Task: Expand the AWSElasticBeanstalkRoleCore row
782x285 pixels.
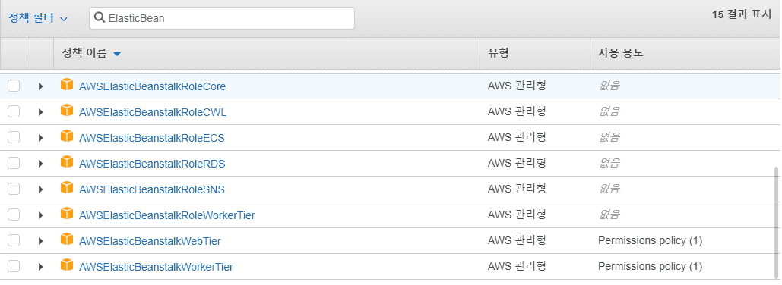Action: click(x=41, y=86)
